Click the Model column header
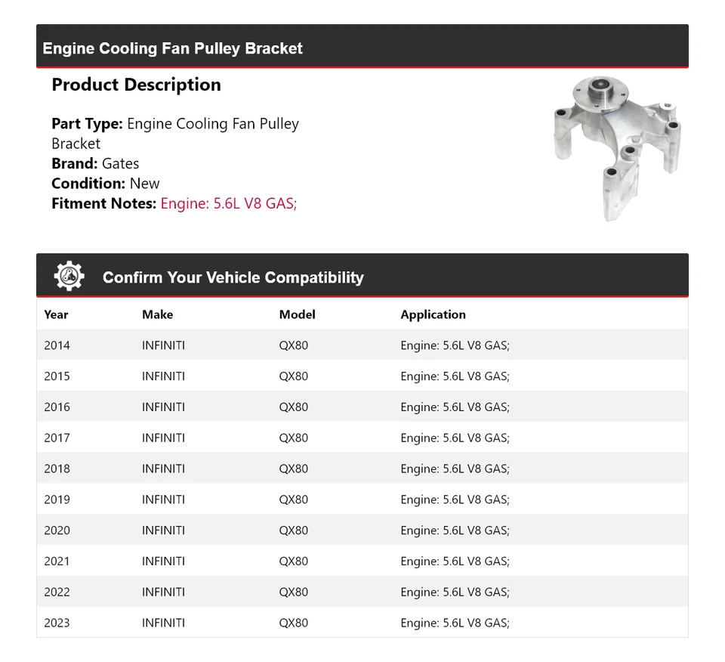This screenshot has height=662, width=725. (297, 314)
